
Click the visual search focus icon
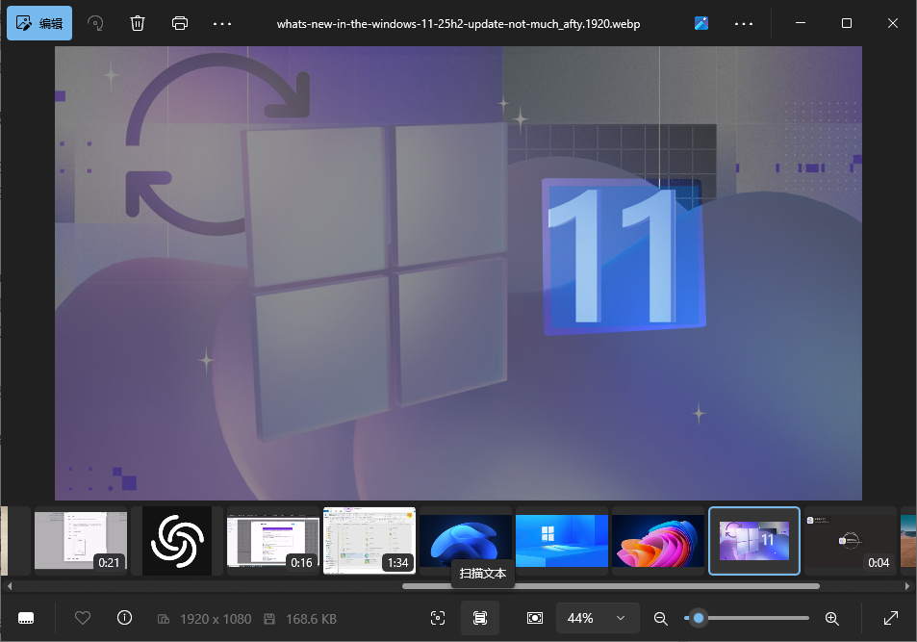point(438,618)
